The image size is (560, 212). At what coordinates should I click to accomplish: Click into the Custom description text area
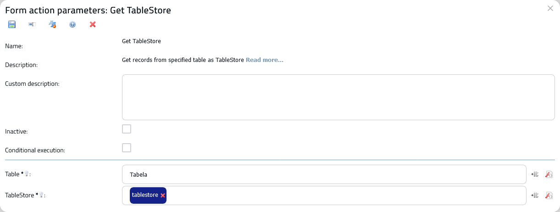(338, 97)
